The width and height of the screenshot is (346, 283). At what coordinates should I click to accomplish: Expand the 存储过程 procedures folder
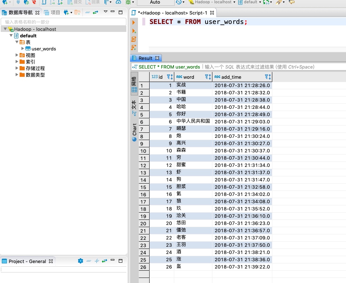[x=17, y=68]
